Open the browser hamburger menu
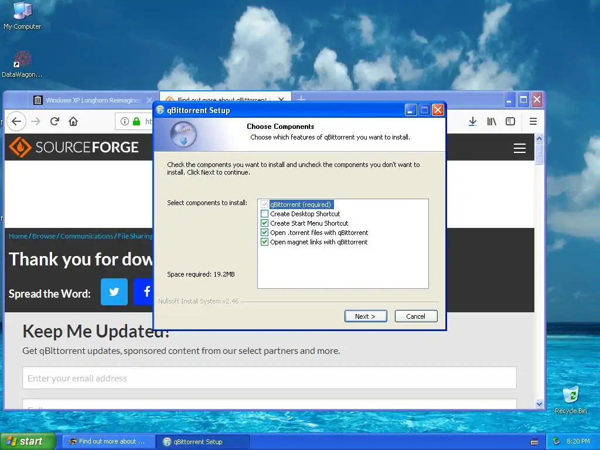 point(533,121)
